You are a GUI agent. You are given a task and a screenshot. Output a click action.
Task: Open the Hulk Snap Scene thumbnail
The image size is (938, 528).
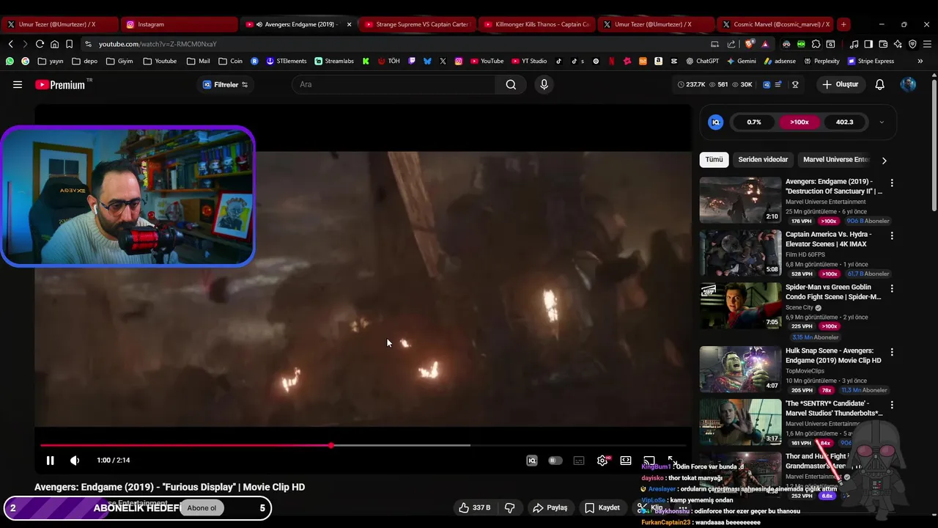[740, 370]
